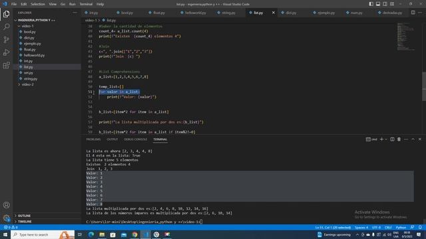The width and height of the screenshot is (426, 239).
Task: Open the Explorer view in activity bar
Action: click(6, 14)
